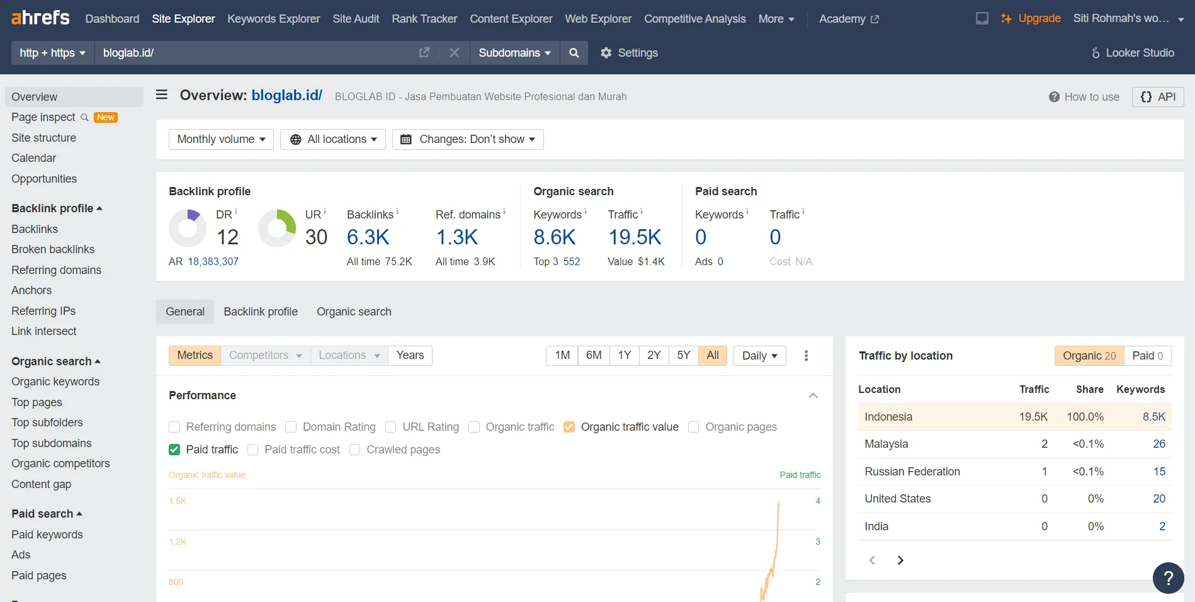Enable Paid traffic cost checkbox
The width and height of the screenshot is (1195, 602).
click(253, 450)
